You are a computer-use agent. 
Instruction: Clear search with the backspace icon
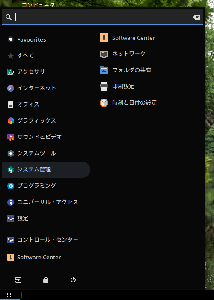tap(196, 17)
